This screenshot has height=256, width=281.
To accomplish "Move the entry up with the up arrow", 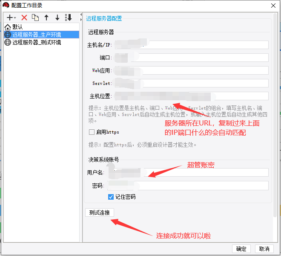I will pyautogui.click(x=46, y=17).
